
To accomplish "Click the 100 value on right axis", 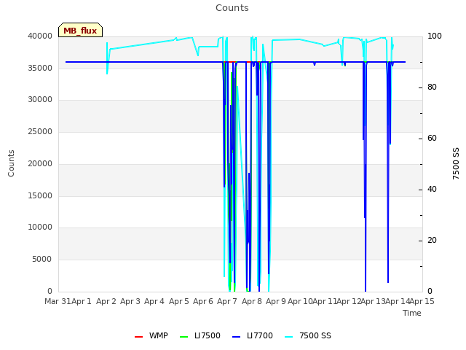I will (x=435, y=36).
